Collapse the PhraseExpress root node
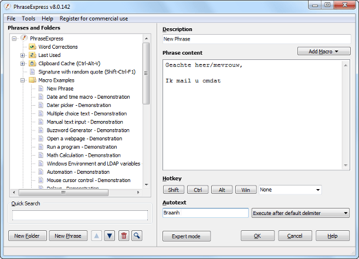The image size is (359, 259). pos(14,39)
